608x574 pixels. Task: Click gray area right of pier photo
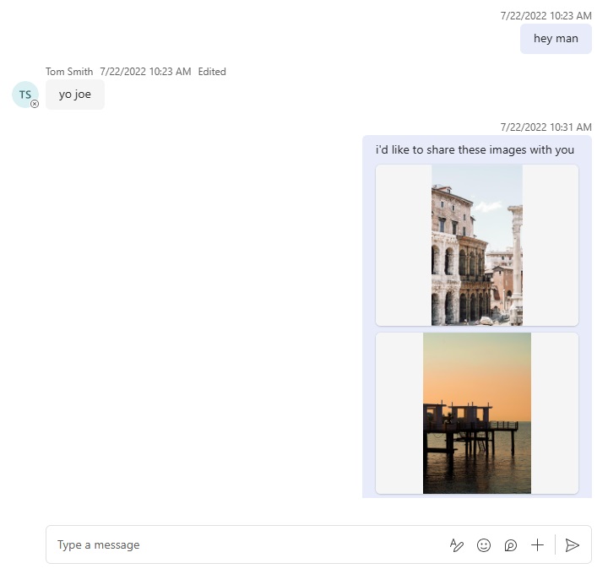pos(555,413)
